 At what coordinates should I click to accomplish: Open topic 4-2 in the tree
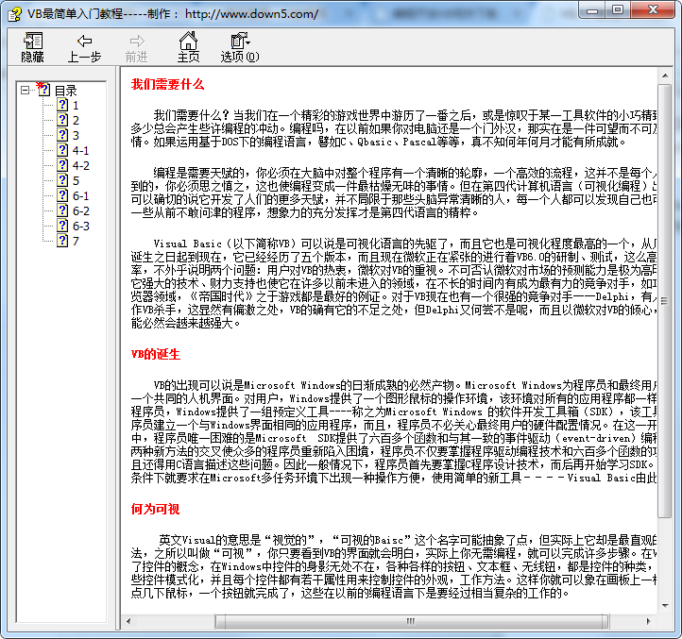(x=80, y=166)
